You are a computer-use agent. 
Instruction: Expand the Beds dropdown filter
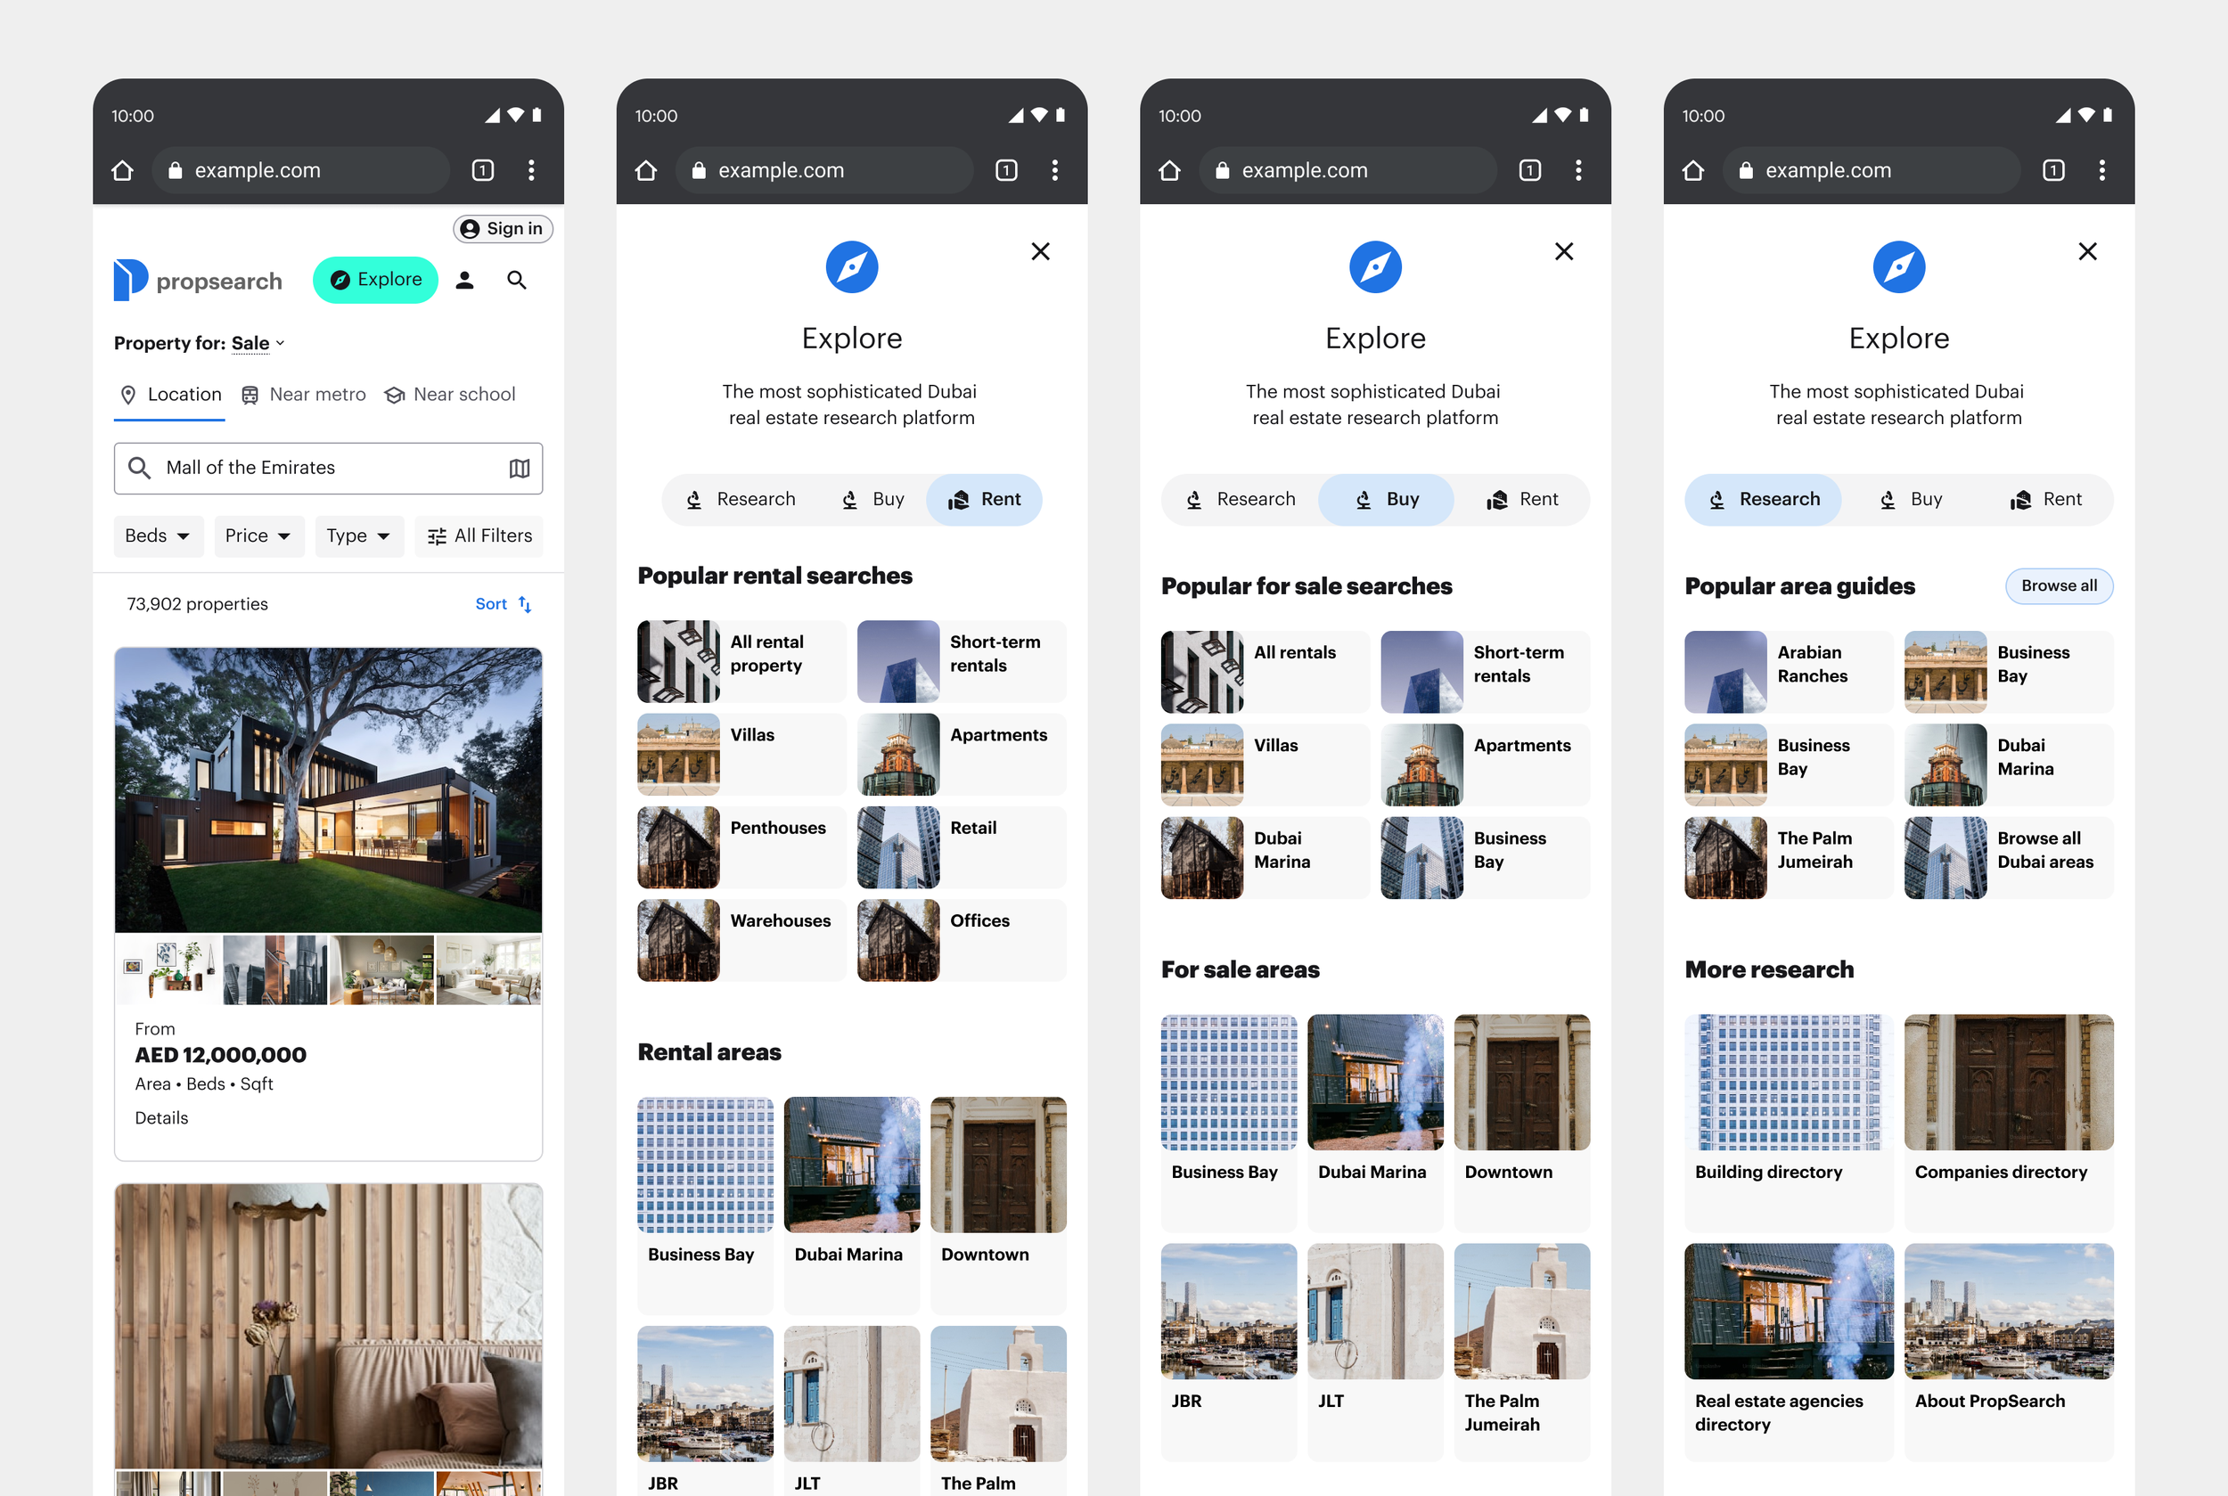click(x=158, y=536)
